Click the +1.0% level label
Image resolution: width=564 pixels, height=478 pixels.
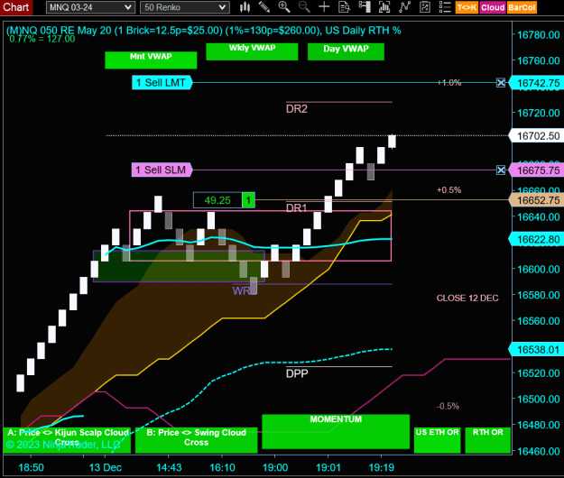point(449,83)
